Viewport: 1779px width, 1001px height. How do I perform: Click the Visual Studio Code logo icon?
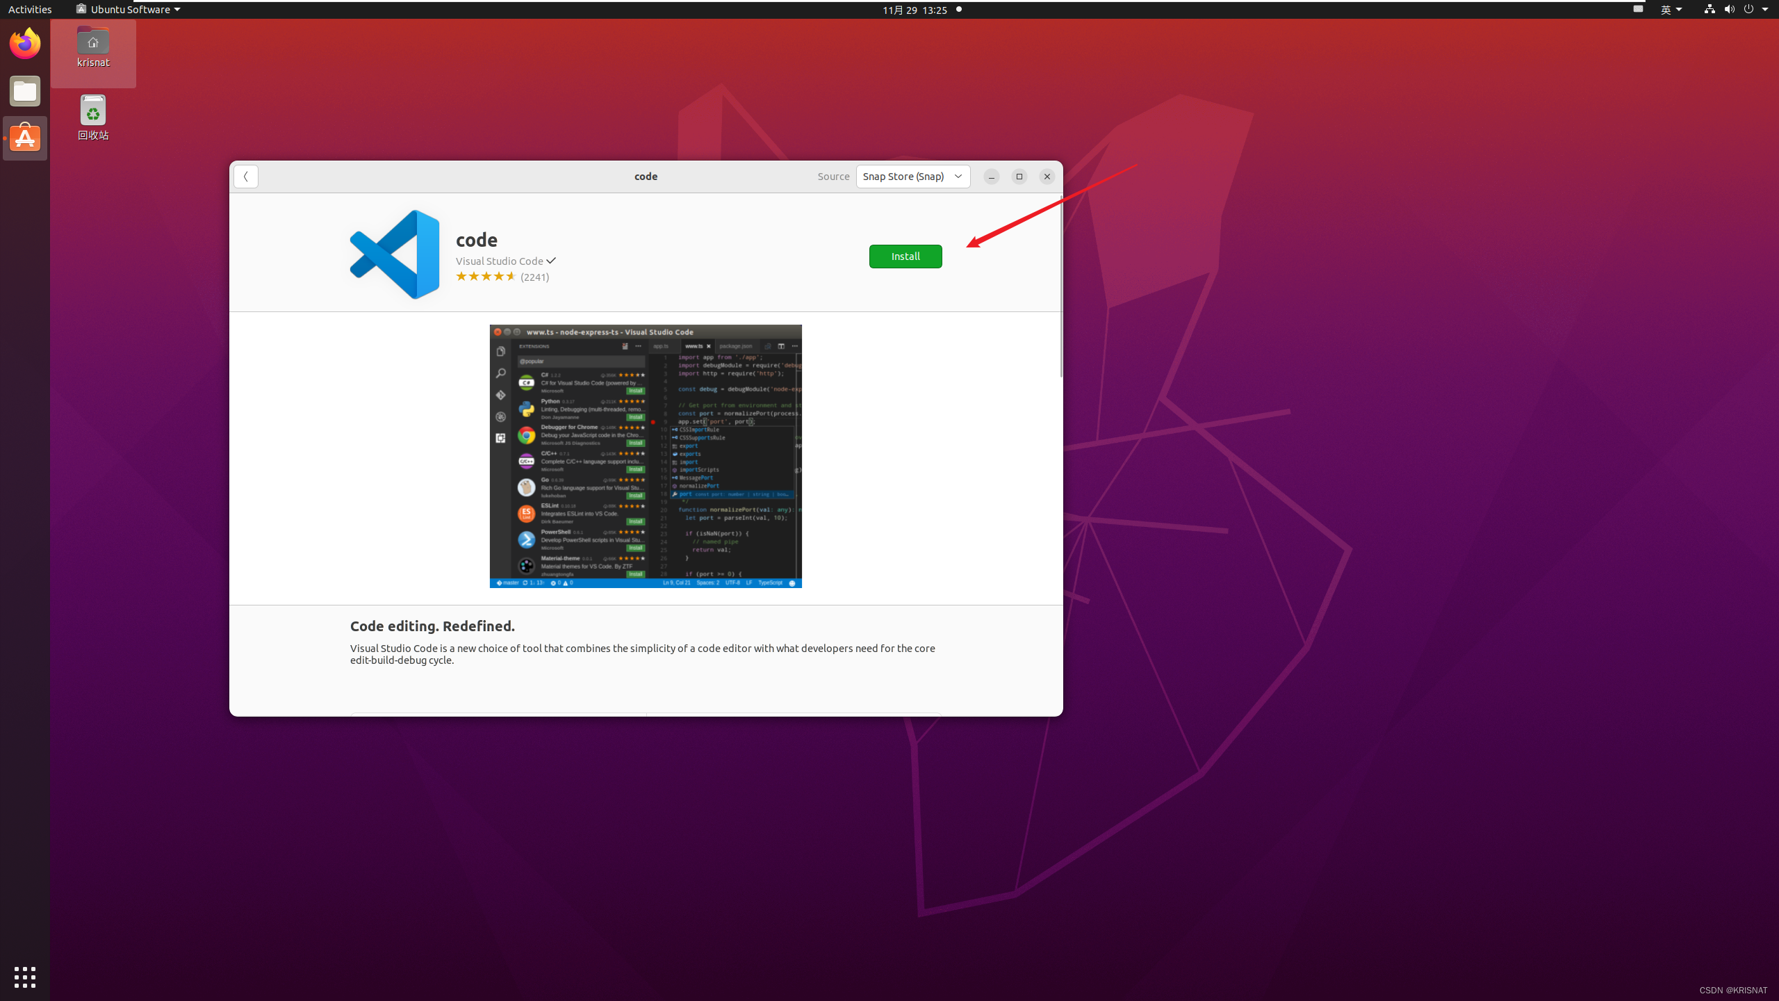pos(395,254)
